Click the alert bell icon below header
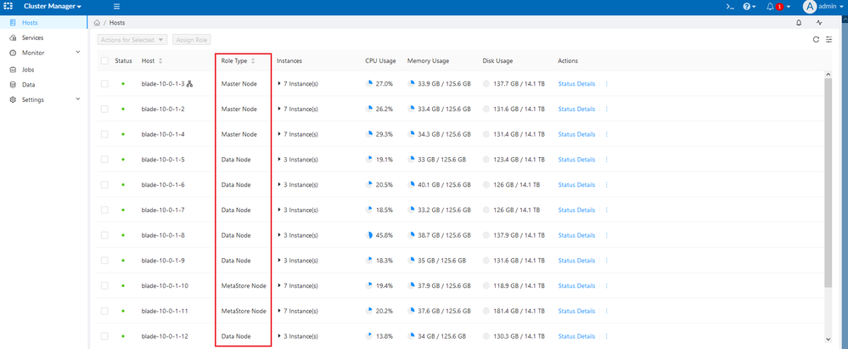Viewport: 848px width, 349px height. (x=799, y=23)
